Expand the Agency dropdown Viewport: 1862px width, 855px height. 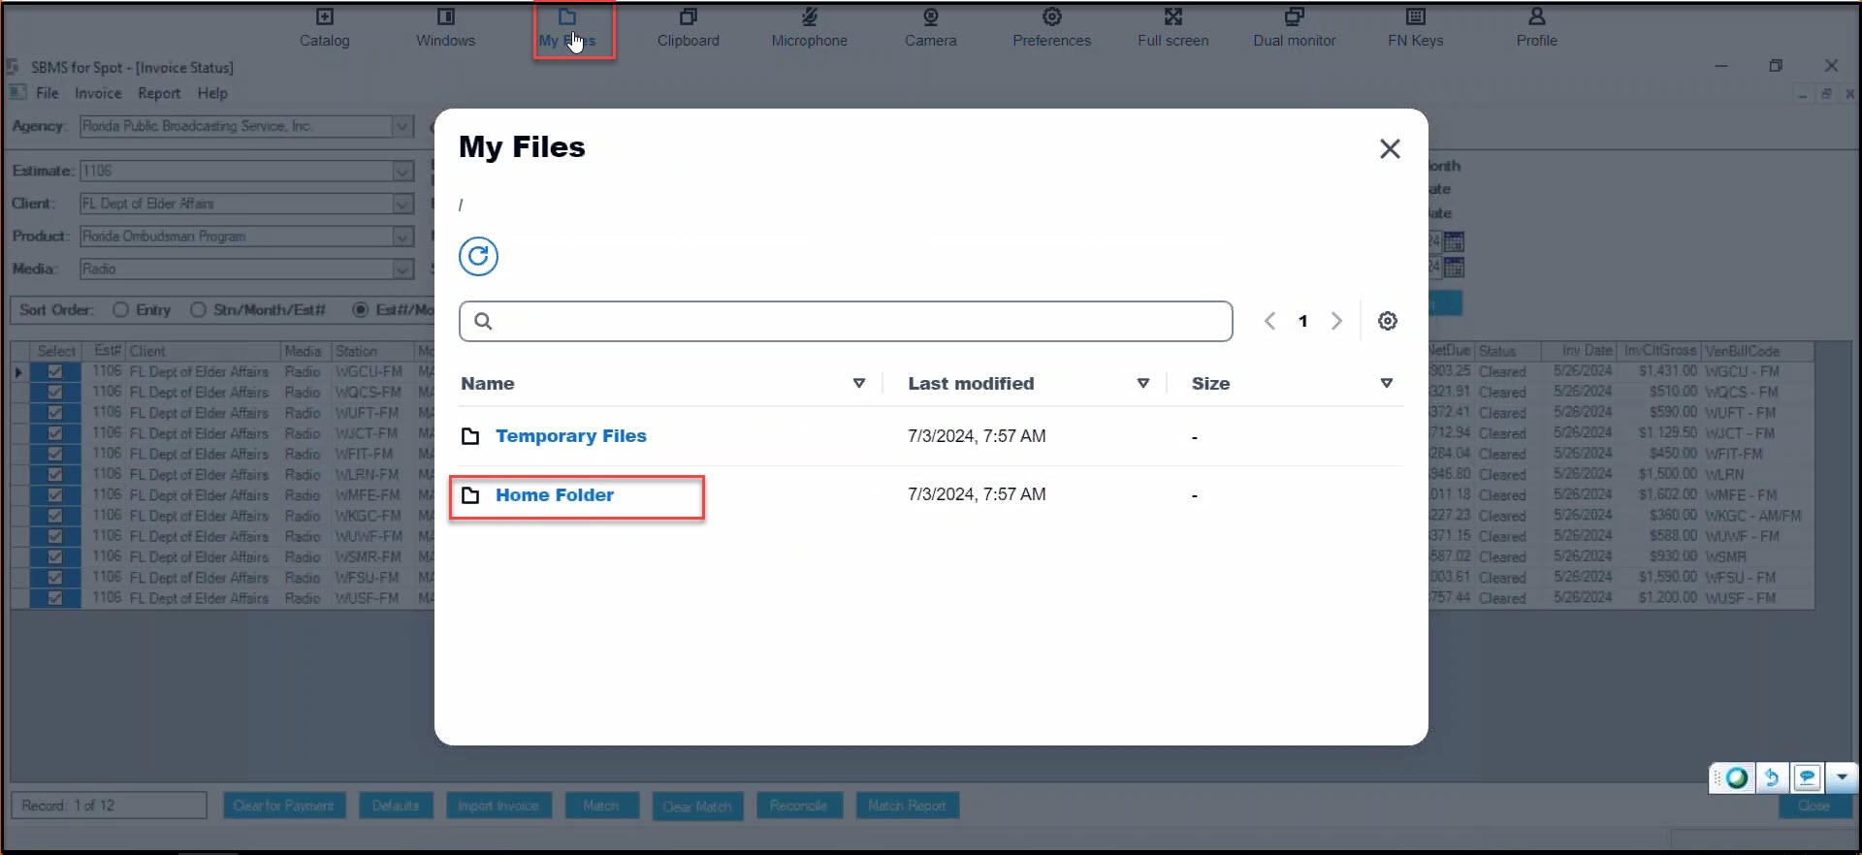402,127
